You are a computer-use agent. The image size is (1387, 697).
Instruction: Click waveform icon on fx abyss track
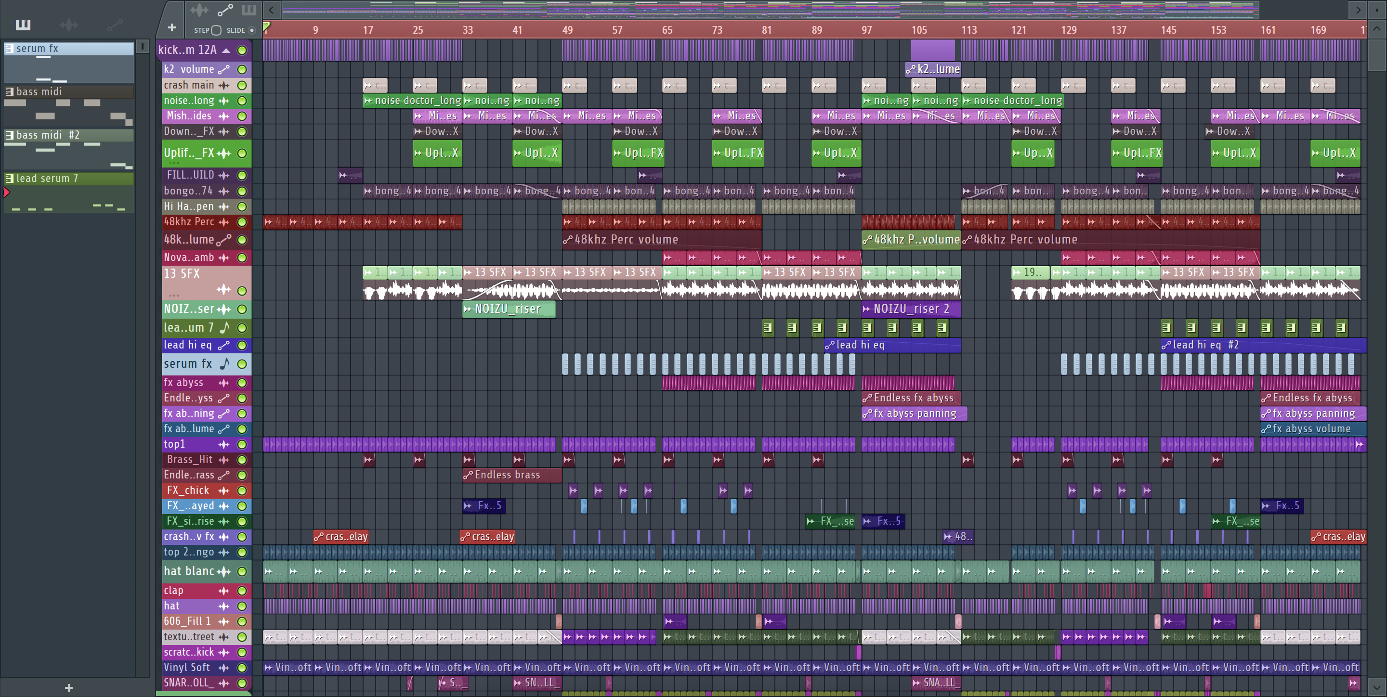(x=224, y=383)
